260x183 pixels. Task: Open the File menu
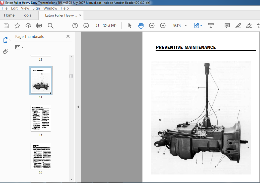pyautogui.click(x=5, y=8)
